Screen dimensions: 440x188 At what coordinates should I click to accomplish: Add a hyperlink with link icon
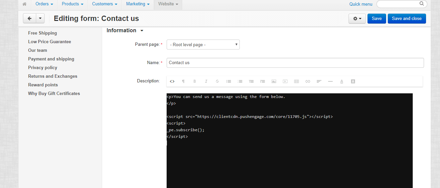tap(308, 81)
